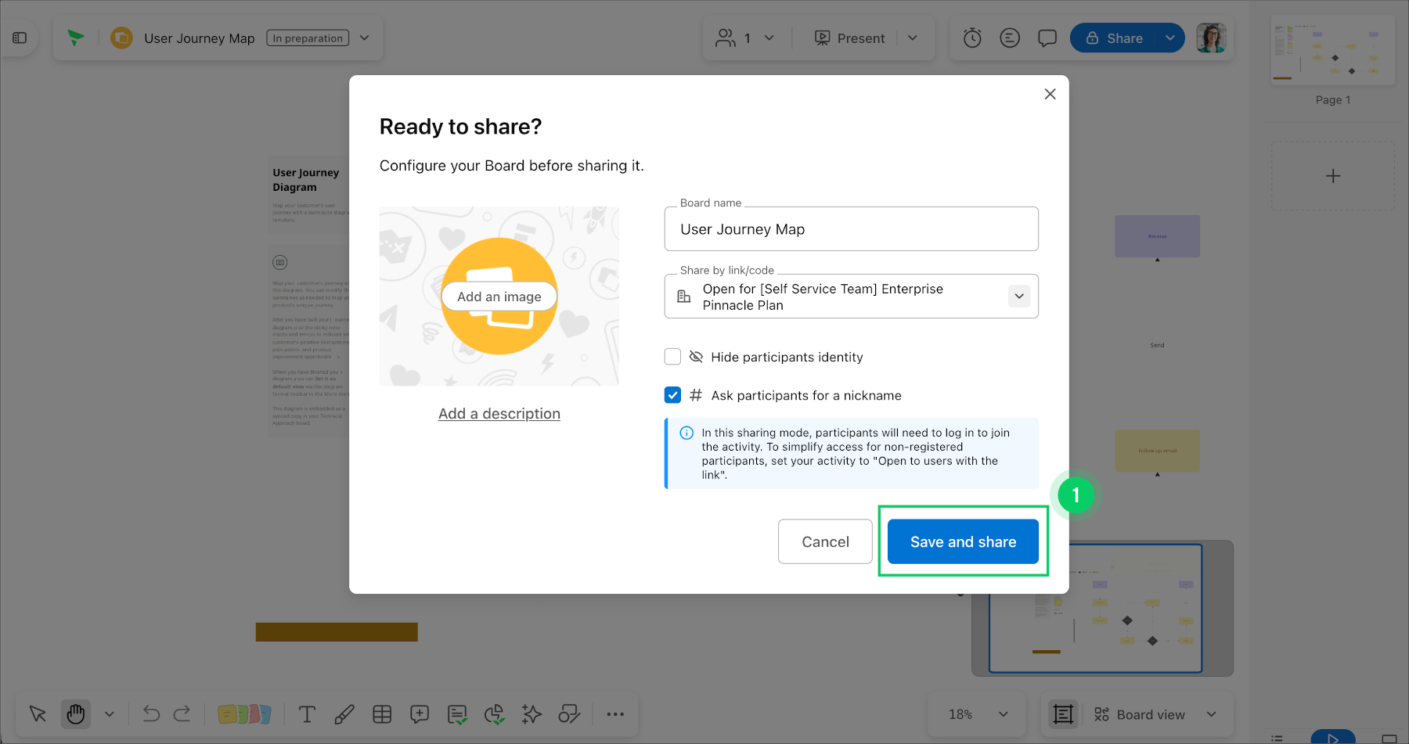Select the pen drawing tool

pyautogui.click(x=344, y=713)
